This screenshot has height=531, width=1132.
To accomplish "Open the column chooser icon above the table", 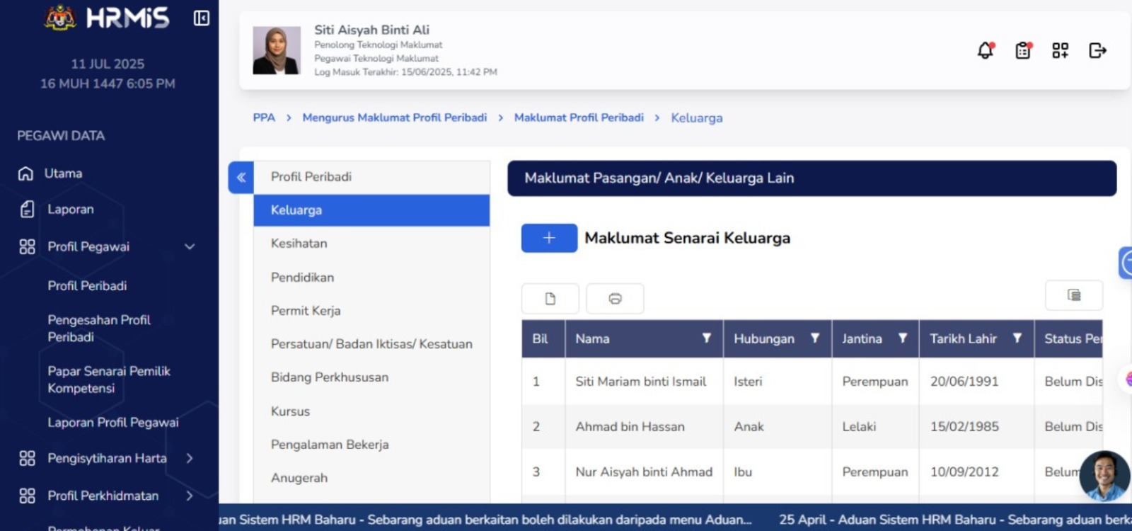I will pyautogui.click(x=1074, y=295).
